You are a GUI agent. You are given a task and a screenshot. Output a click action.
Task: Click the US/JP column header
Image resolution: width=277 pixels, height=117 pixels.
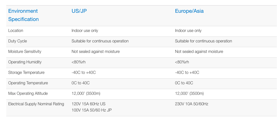79,11
